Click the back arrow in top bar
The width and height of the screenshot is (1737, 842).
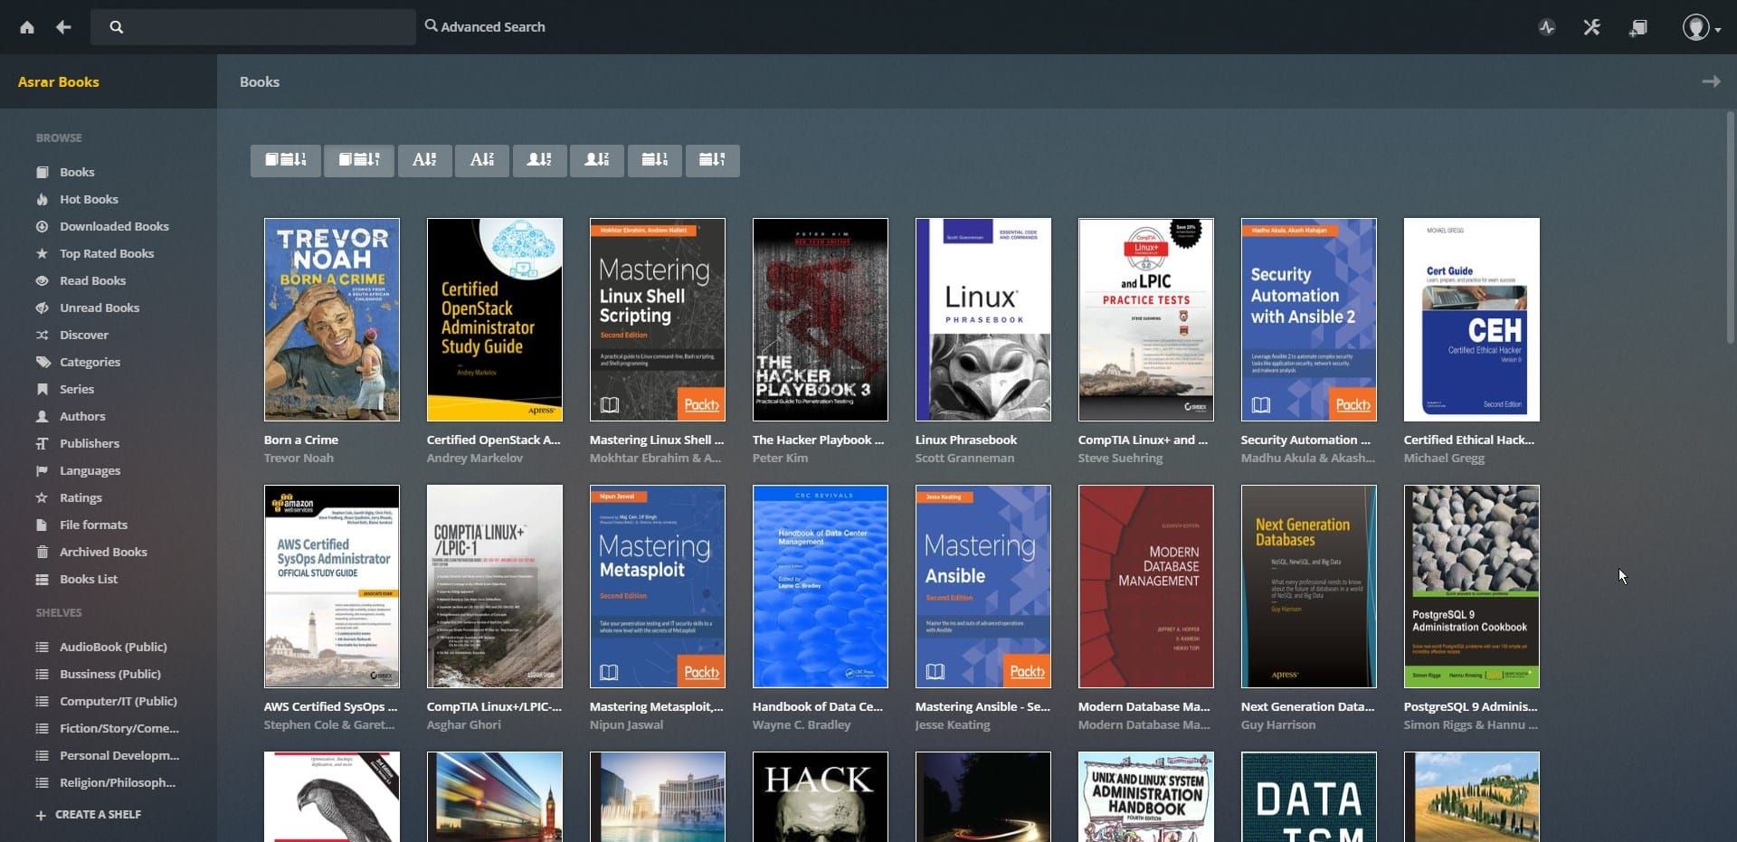pyautogui.click(x=63, y=27)
